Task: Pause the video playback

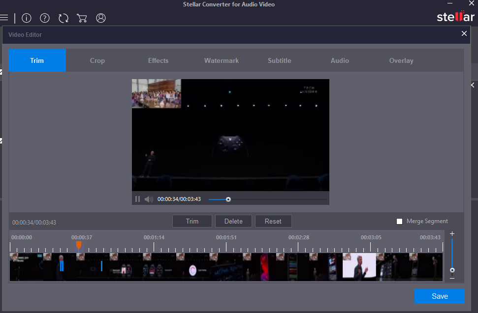Action: [137, 199]
